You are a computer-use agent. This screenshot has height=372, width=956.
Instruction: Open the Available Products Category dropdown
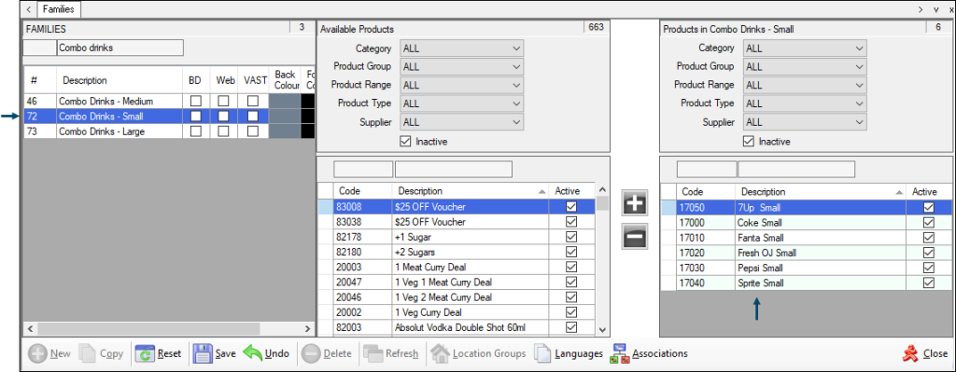(461, 48)
